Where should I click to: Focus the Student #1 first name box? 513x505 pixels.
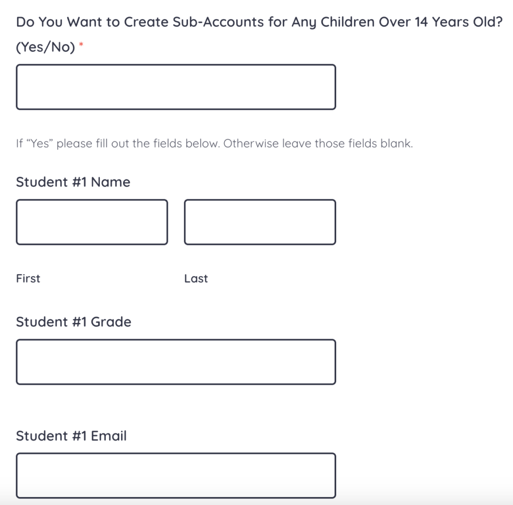[92, 222]
